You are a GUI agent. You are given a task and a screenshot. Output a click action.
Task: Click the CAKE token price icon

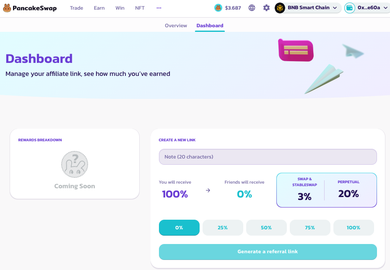click(218, 8)
